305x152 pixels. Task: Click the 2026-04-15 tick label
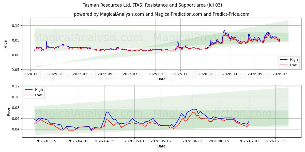(104, 141)
